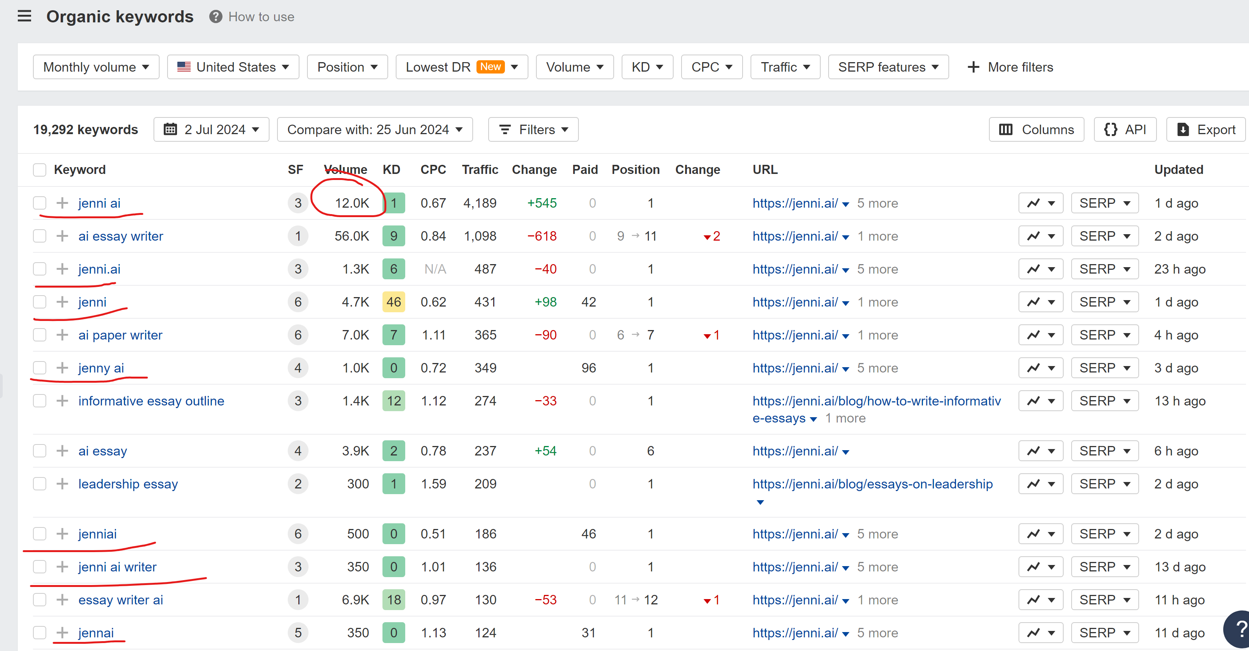Open the Volume filter dropdown
This screenshot has height=651, width=1249.
[x=575, y=67]
